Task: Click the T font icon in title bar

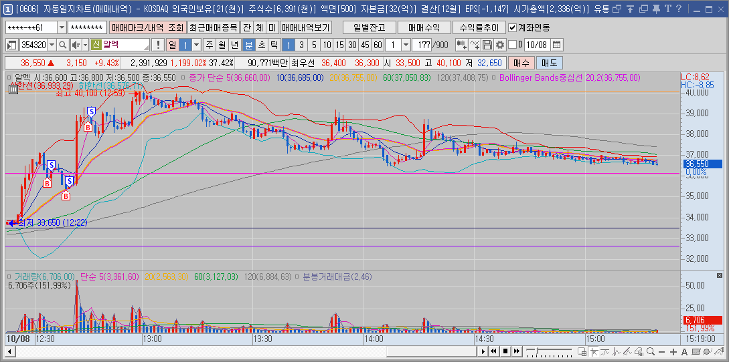Action: 667,9
